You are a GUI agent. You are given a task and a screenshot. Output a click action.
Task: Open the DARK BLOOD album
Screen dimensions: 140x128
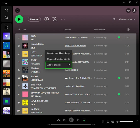72,70
